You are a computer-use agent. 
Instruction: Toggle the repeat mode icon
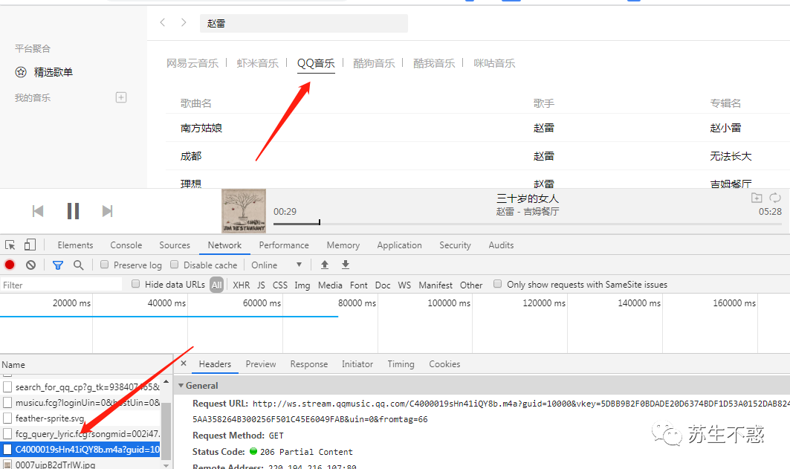(x=775, y=198)
